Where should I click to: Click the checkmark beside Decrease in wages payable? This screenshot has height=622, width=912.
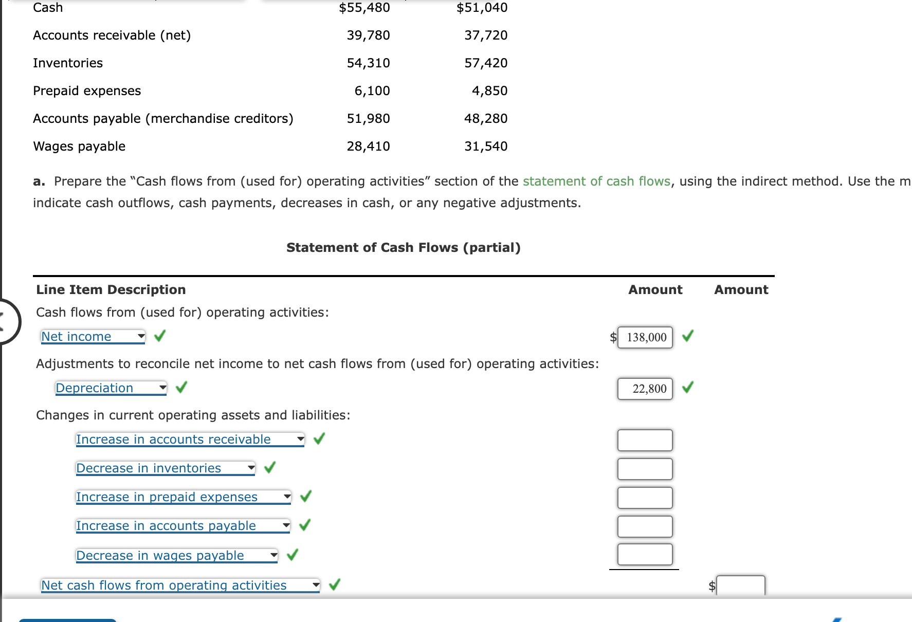click(x=293, y=555)
